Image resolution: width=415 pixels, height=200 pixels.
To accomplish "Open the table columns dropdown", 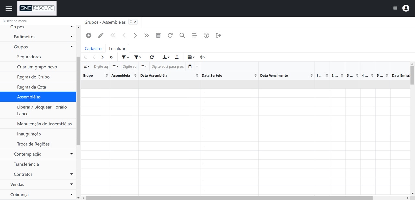I will [x=191, y=57].
